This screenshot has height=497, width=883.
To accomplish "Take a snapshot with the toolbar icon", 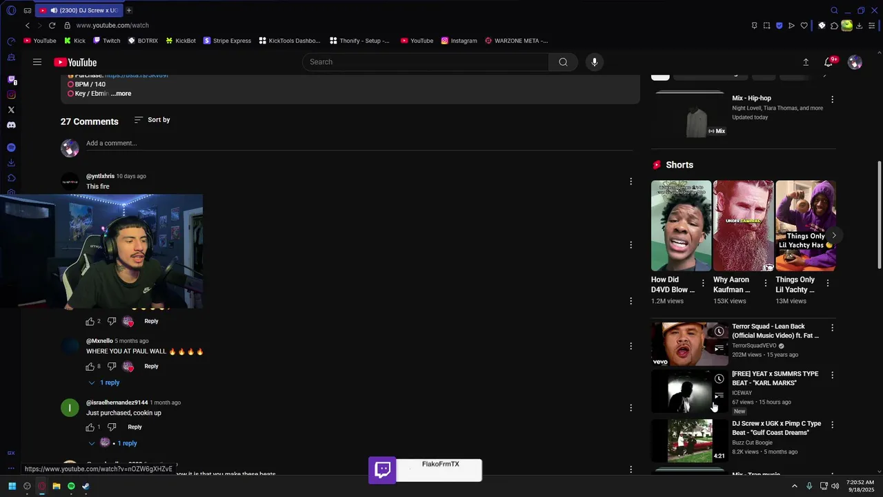I will coord(766,26).
